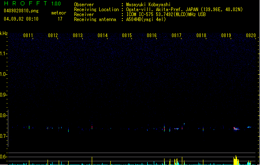Click the date stamp 04.09.02 08:10

click(x=21, y=19)
